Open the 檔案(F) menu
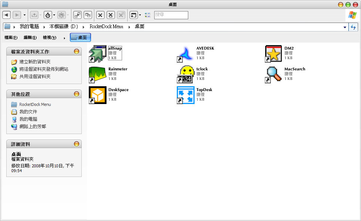This screenshot has height=221, width=361. point(11,37)
